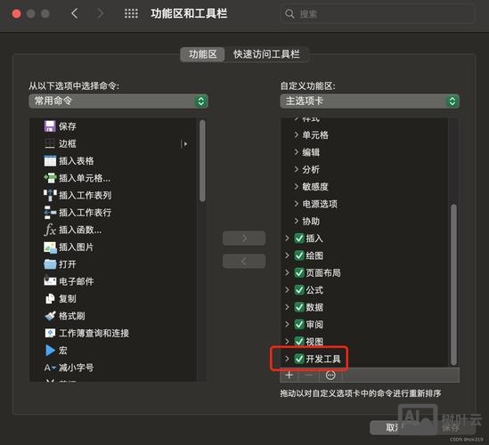Click the Save (保存) command icon
The width and height of the screenshot is (489, 445).
50,126
